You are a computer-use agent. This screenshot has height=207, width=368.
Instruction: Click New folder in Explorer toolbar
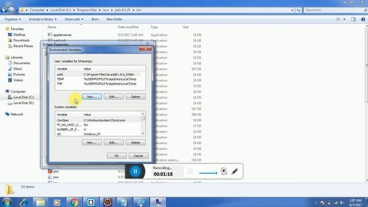(114, 19)
